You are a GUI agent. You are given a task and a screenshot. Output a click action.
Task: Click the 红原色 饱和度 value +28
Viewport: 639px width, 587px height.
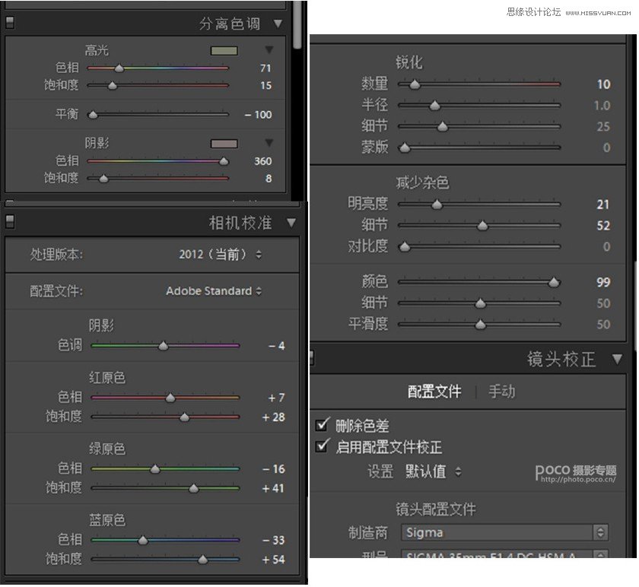[x=273, y=417]
